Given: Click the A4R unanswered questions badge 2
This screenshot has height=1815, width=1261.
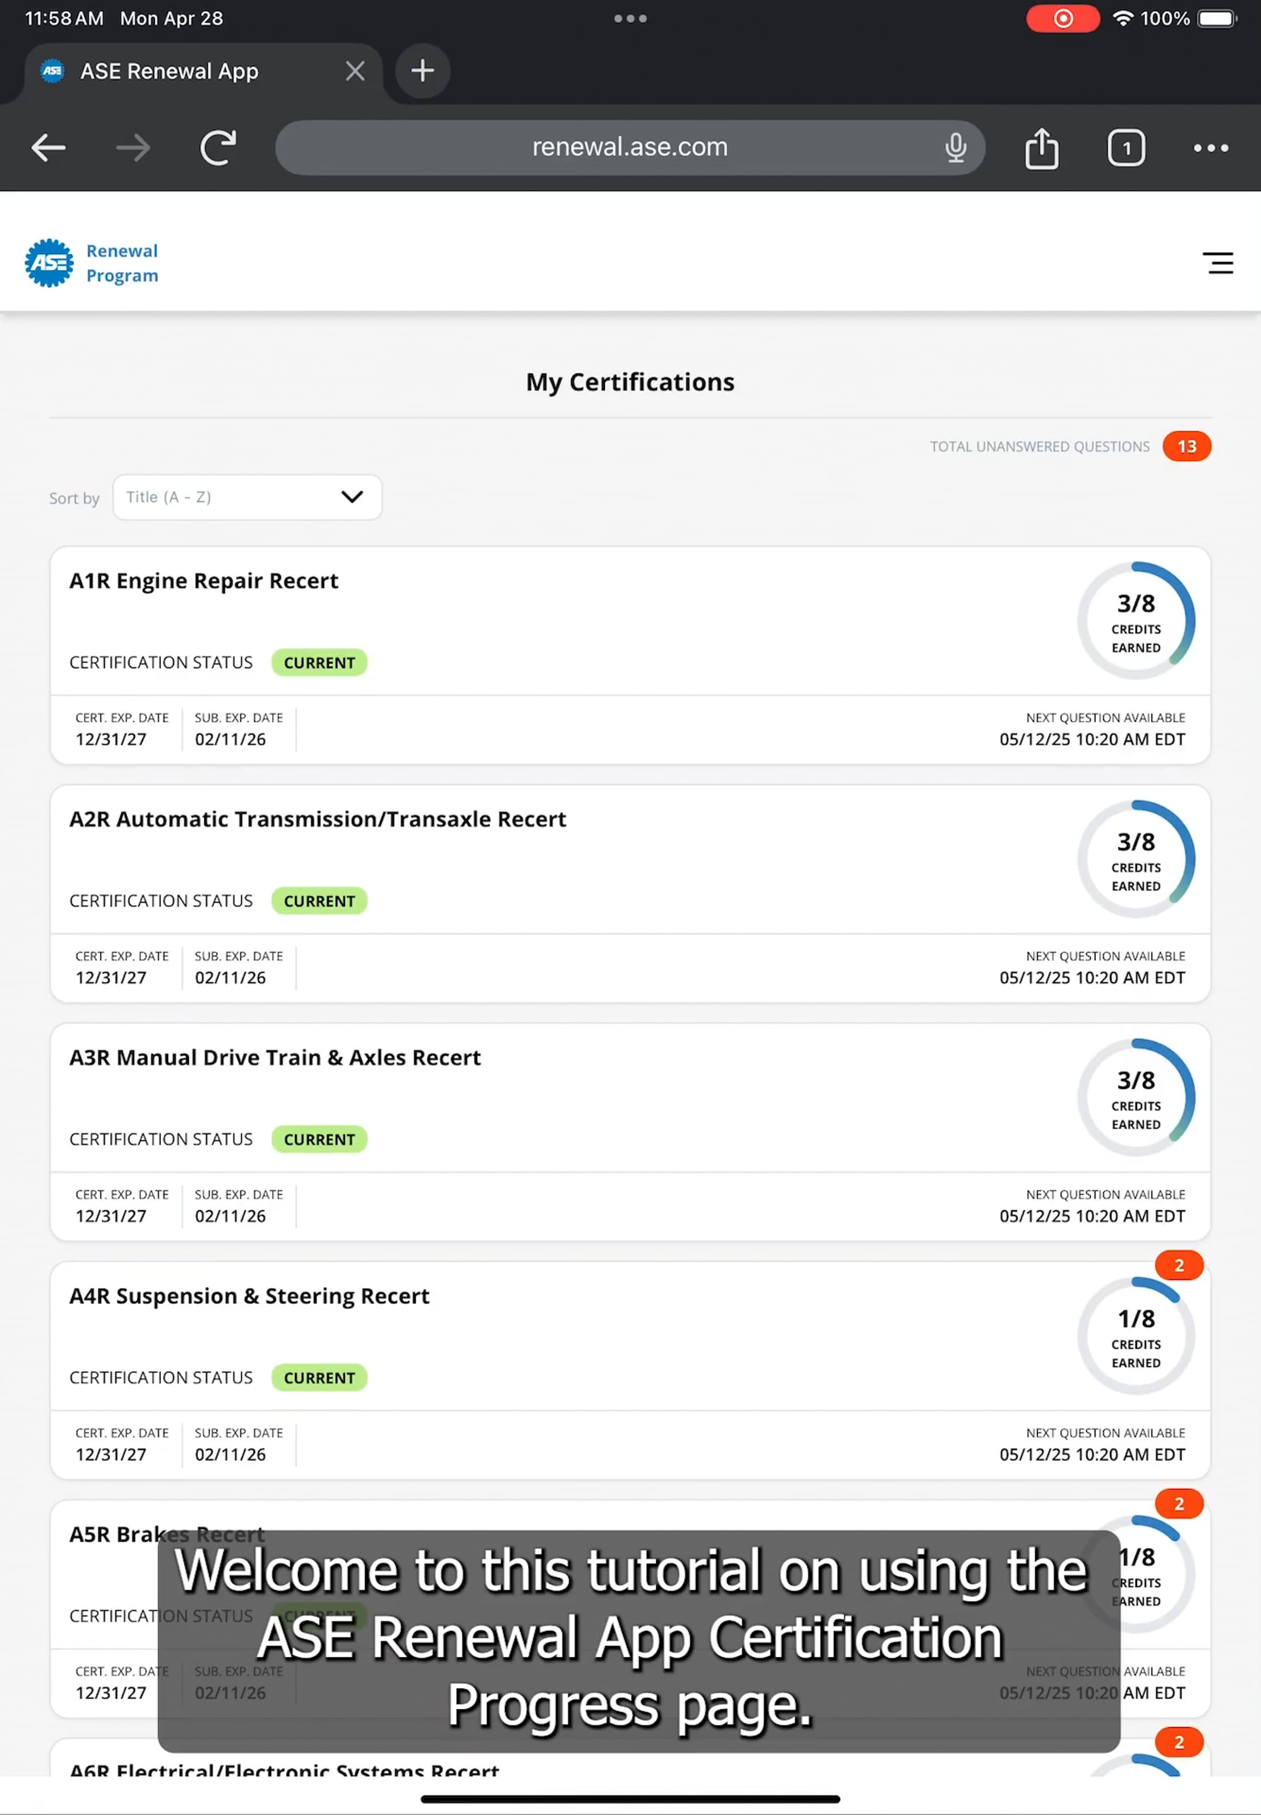Looking at the screenshot, I should 1179,1265.
